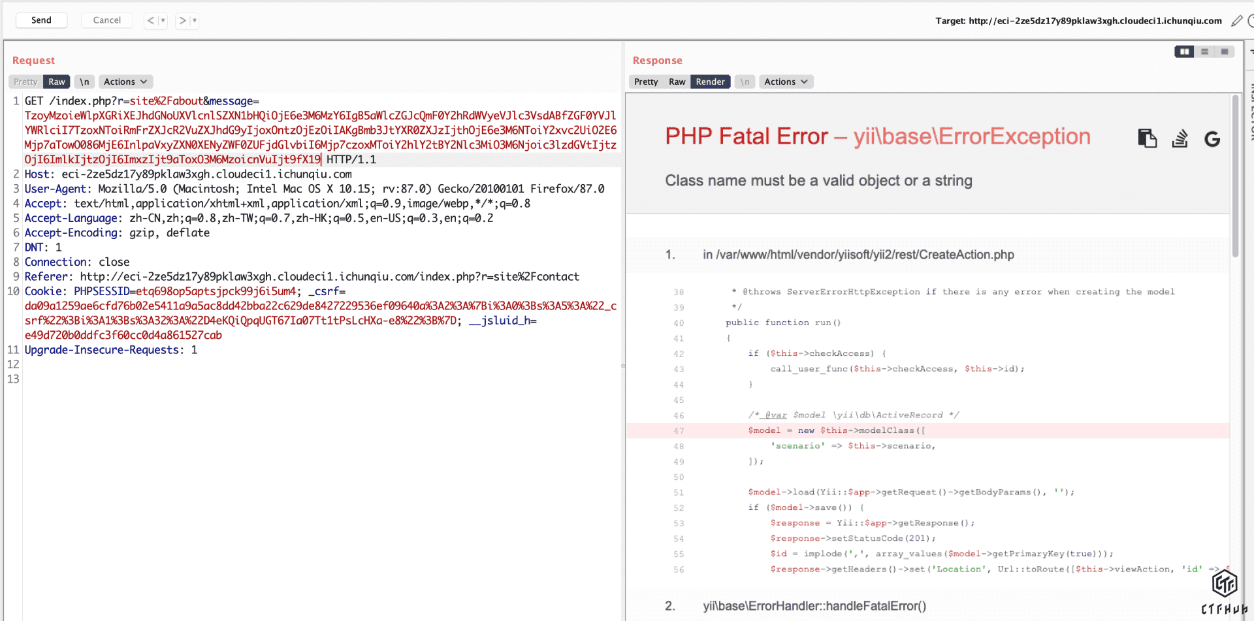This screenshot has height=621, width=1254.
Task: Copy the stacktrace with the clipboard icon
Action: tap(1147, 138)
